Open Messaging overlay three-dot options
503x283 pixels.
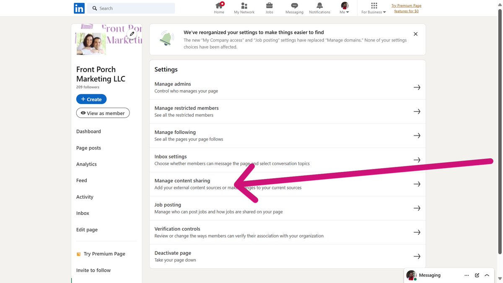coord(467,275)
